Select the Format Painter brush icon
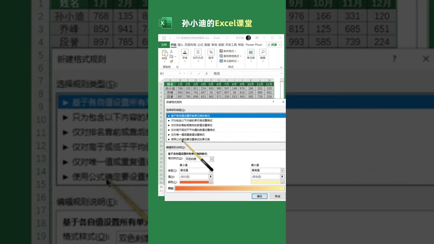434x244 pixels. (171, 61)
